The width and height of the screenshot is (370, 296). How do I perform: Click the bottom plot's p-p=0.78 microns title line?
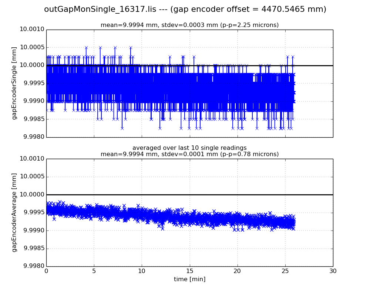pyautogui.click(x=189, y=154)
